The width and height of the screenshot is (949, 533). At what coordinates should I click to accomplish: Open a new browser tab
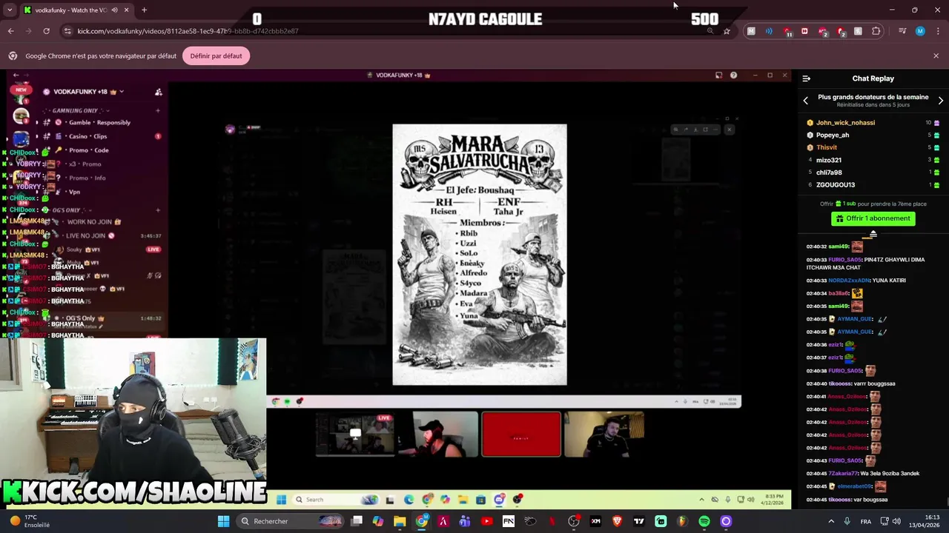tap(144, 10)
